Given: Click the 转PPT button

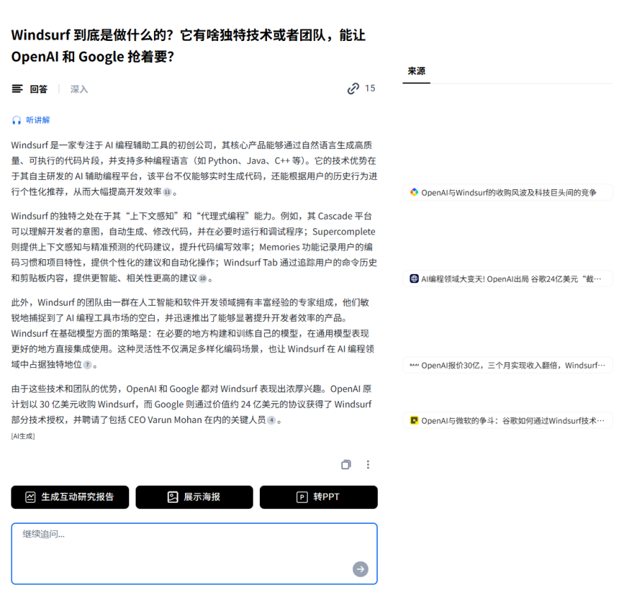Looking at the screenshot, I should 318,497.
